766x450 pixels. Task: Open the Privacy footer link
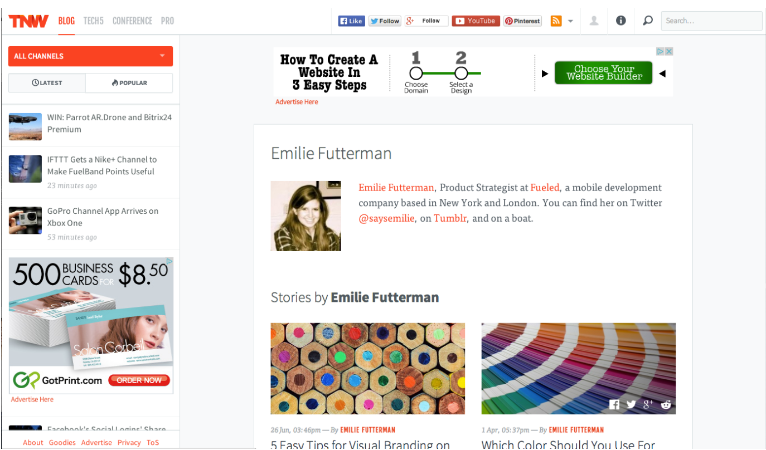click(x=129, y=443)
